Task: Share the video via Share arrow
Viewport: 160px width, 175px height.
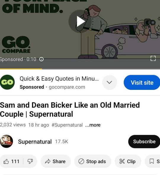Action: (x=55, y=161)
